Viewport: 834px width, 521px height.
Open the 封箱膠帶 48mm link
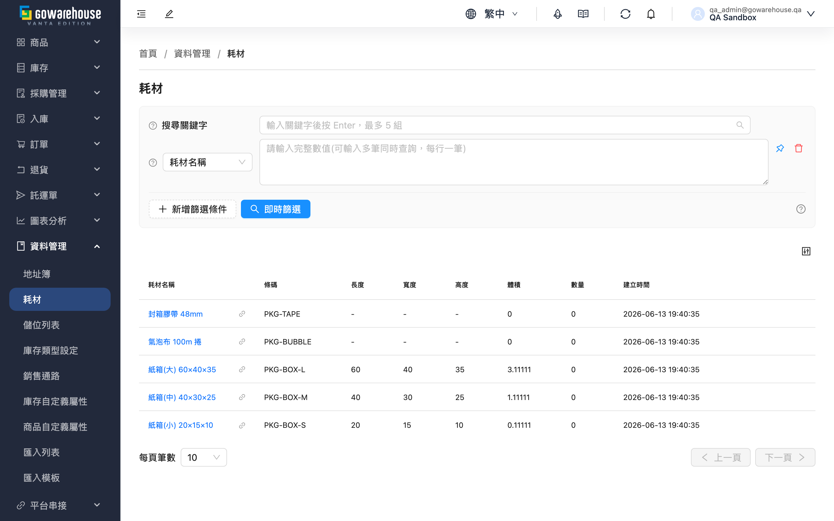(x=175, y=314)
